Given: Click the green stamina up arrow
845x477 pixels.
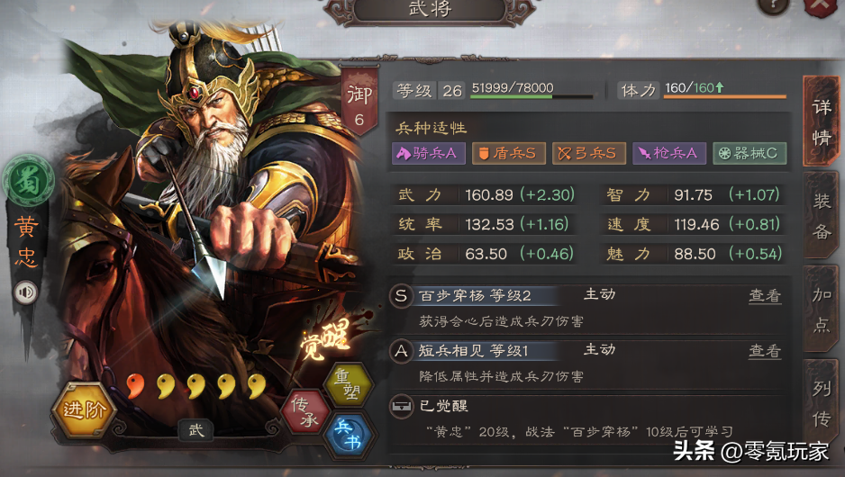Looking at the screenshot, I should point(720,87).
